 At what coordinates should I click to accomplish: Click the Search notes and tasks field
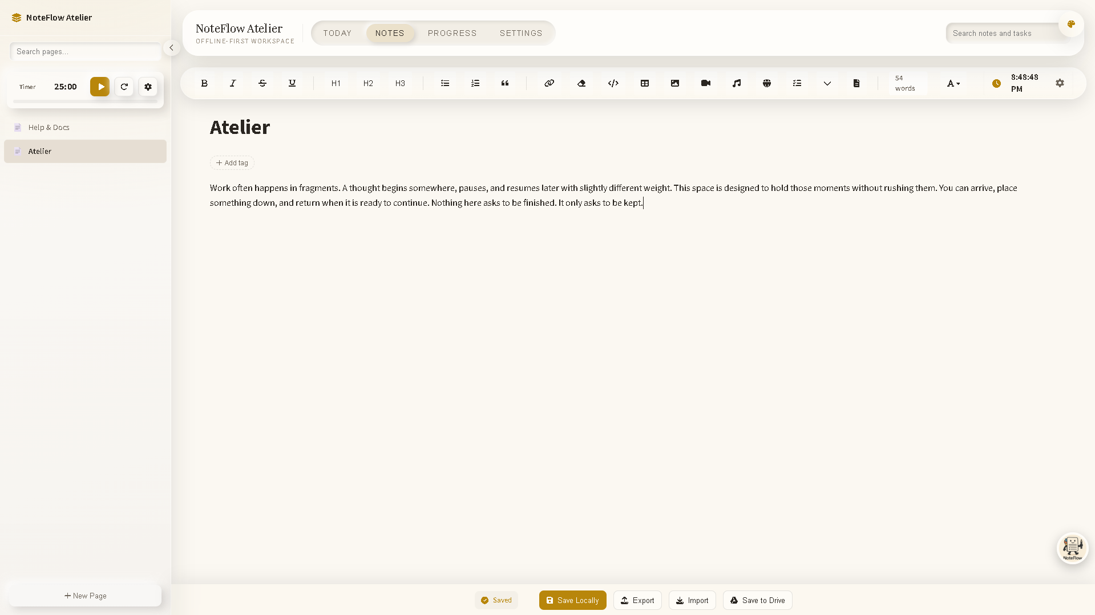pos(1004,33)
